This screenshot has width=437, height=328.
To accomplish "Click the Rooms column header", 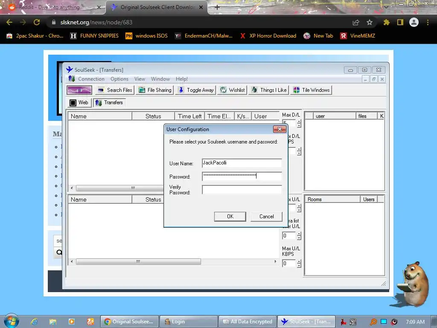I will pyautogui.click(x=332, y=199).
